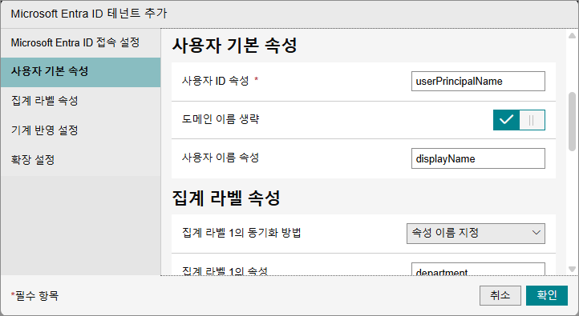Click the userPrincipalName input field
The image size is (579, 316).
tap(478, 81)
